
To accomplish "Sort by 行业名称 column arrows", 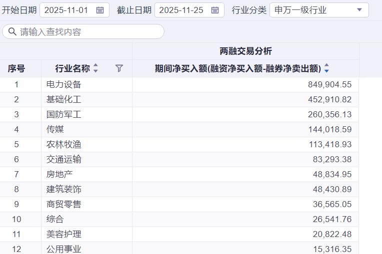I will [95, 68].
